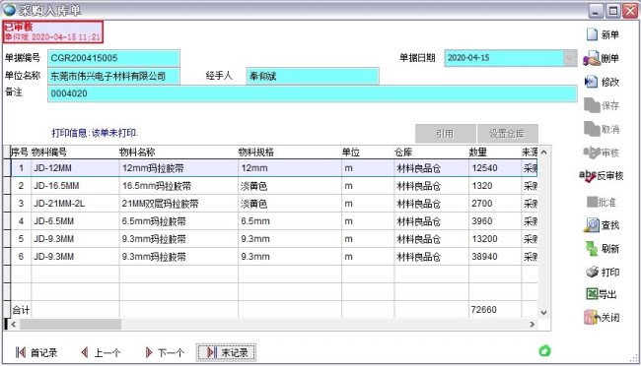
Task: Click the quantity cell 3960
Action: tap(495, 221)
